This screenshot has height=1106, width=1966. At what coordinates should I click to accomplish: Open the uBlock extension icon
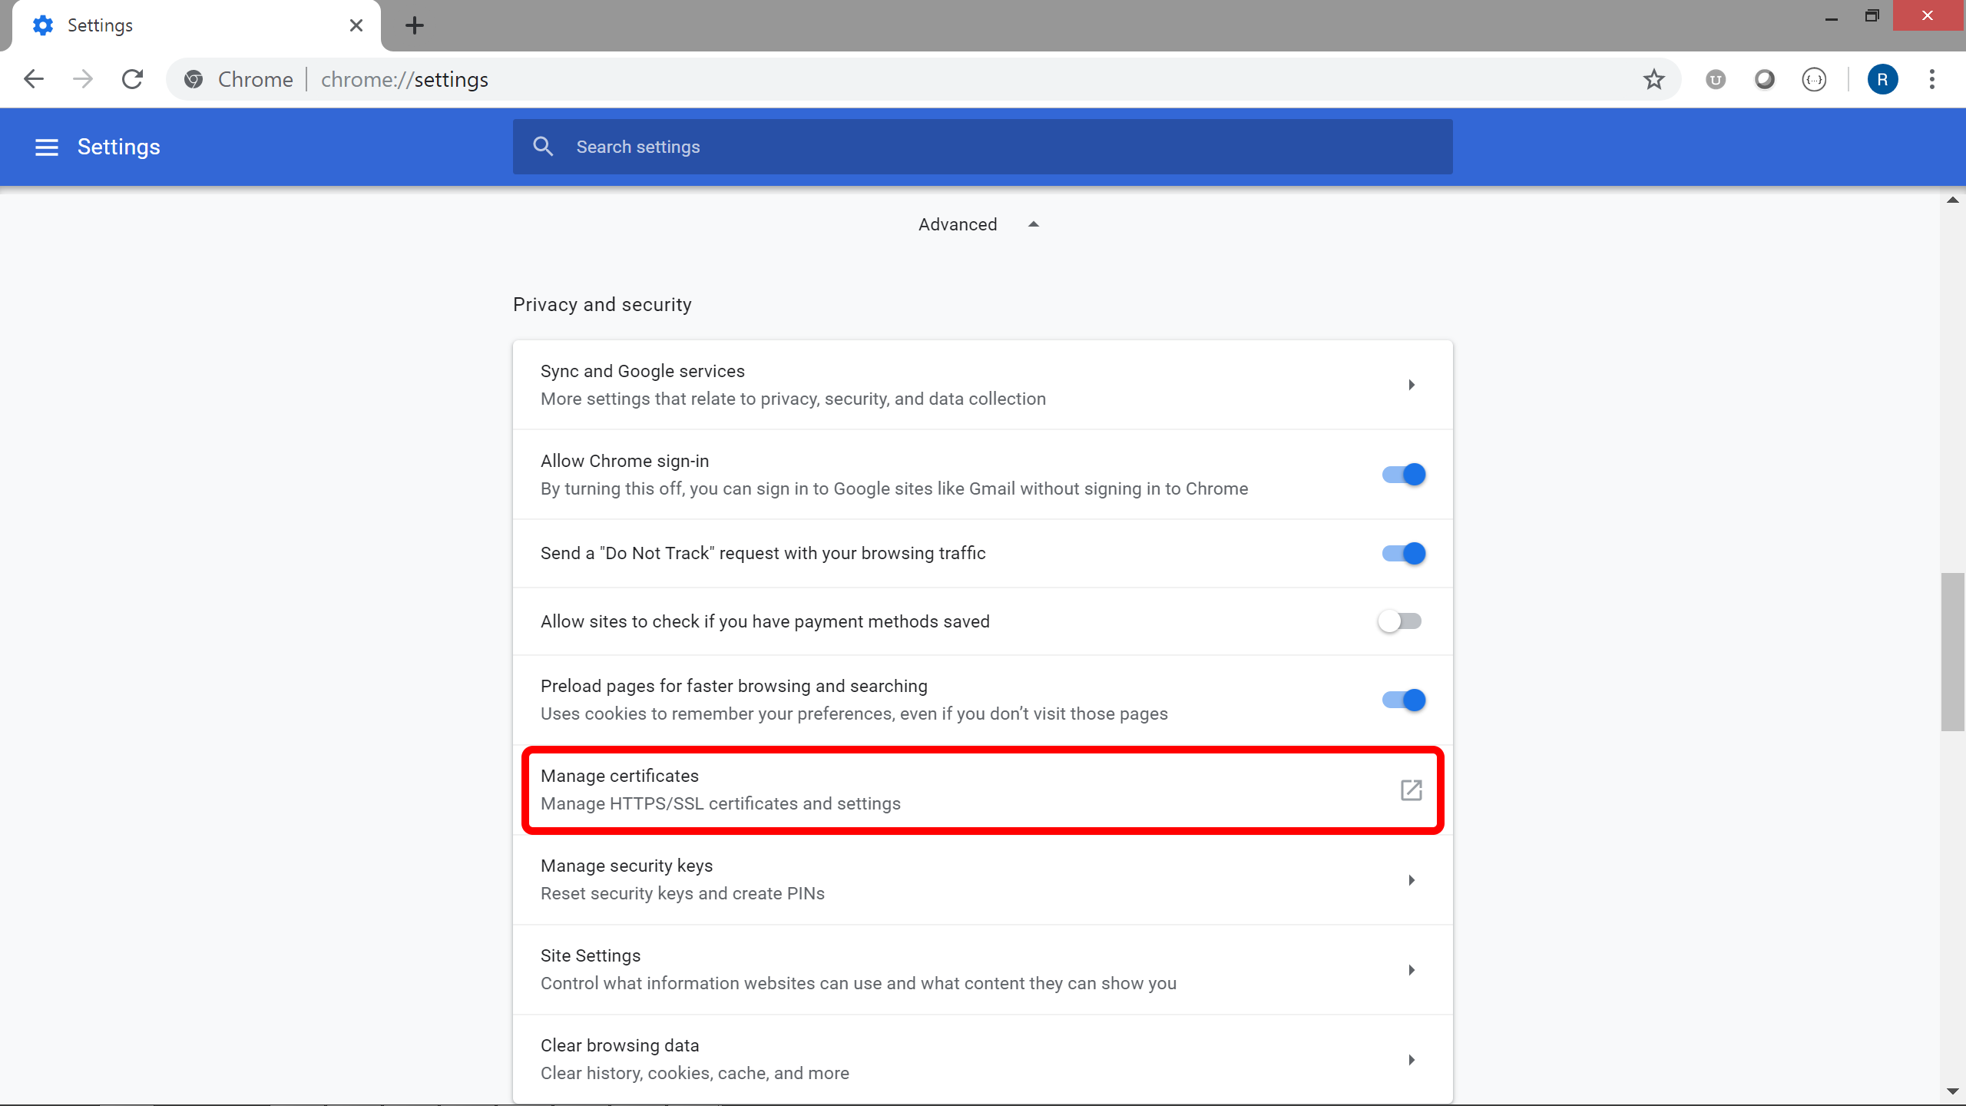tap(1716, 79)
